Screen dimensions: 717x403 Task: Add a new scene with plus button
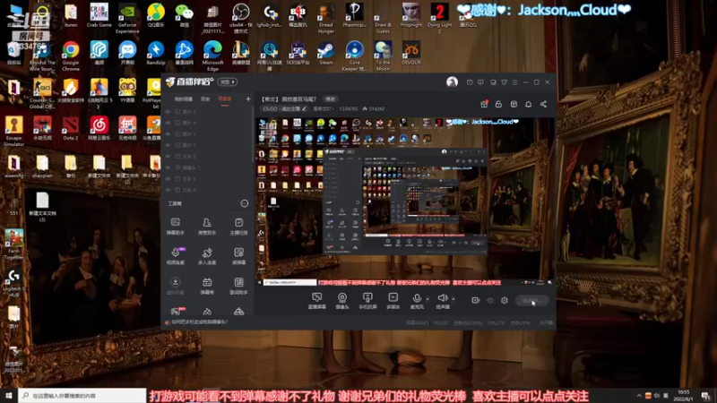[x=248, y=99]
